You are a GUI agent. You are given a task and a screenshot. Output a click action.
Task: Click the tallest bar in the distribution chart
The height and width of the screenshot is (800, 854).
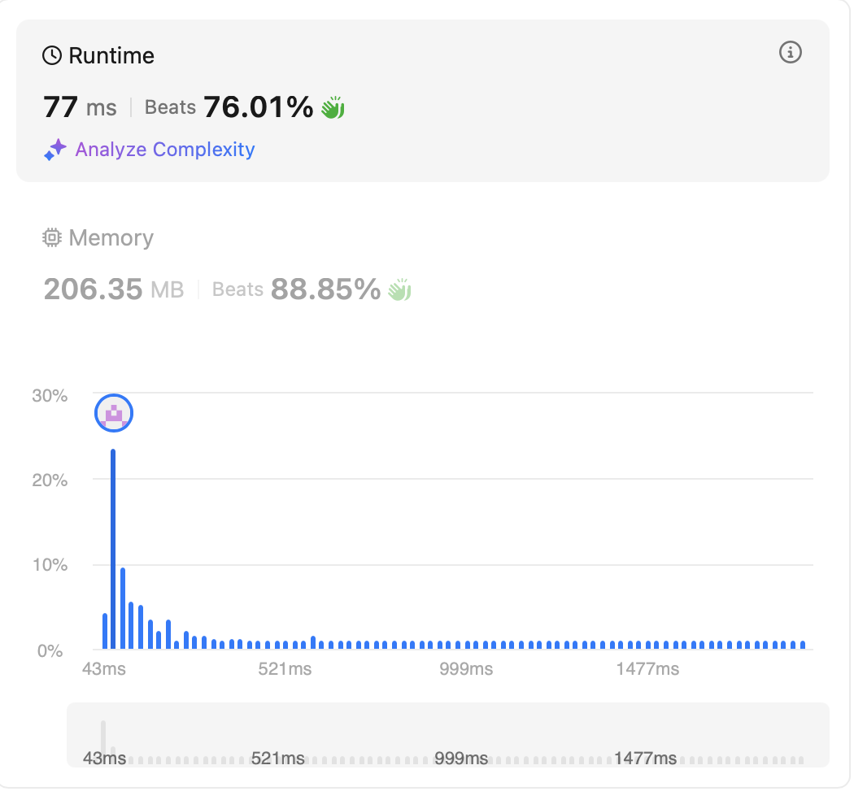click(x=113, y=549)
